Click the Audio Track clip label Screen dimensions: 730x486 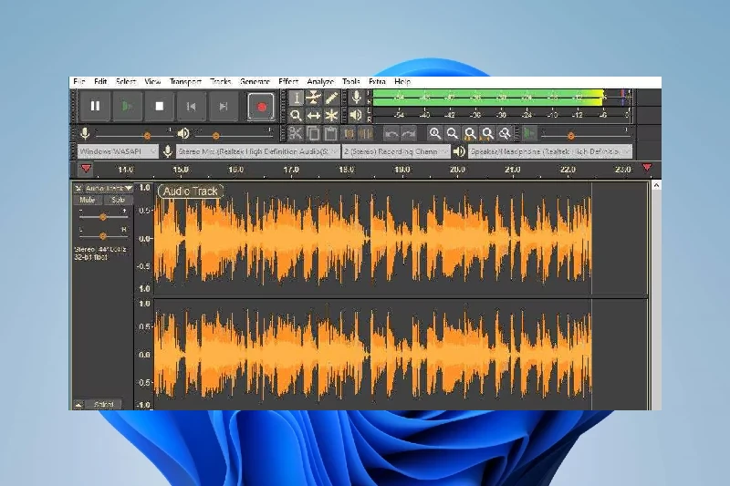pyautogui.click(x=191, y=191)
